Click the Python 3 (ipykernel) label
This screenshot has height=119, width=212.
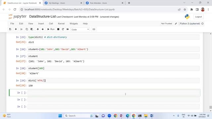coord(190,23)
